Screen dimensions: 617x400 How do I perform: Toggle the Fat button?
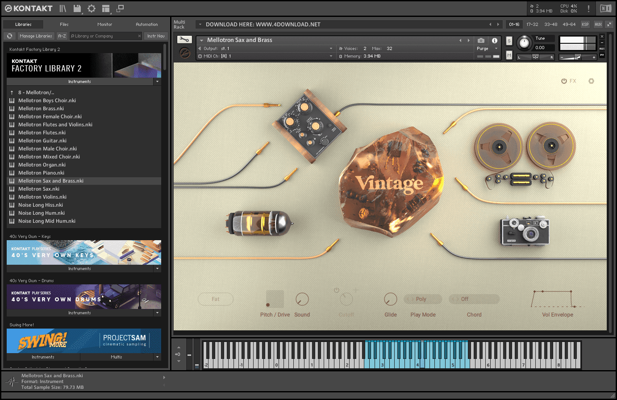coord(216,299)
